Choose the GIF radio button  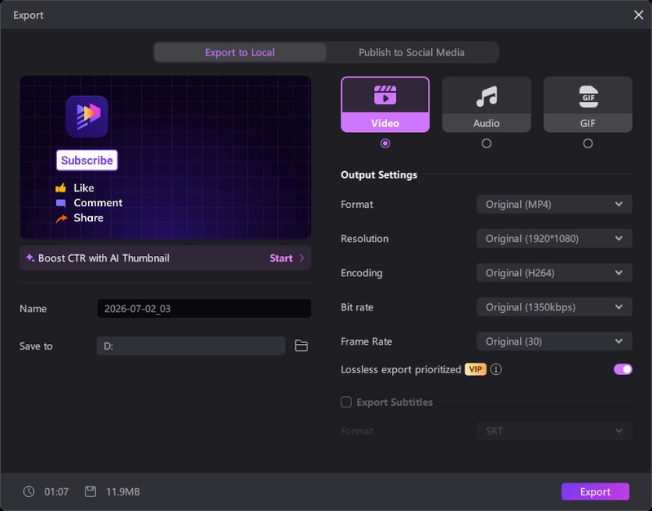click(588, 143)
